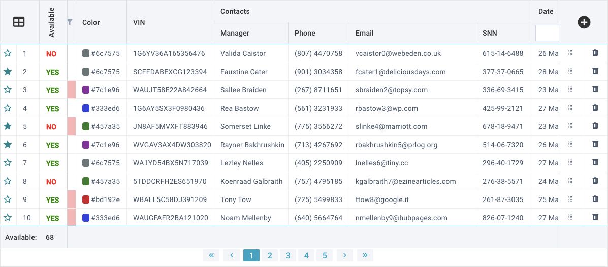Click the #7c1e96 purple color swatch, row 3

pyautogui.click(x=86, y=90)
